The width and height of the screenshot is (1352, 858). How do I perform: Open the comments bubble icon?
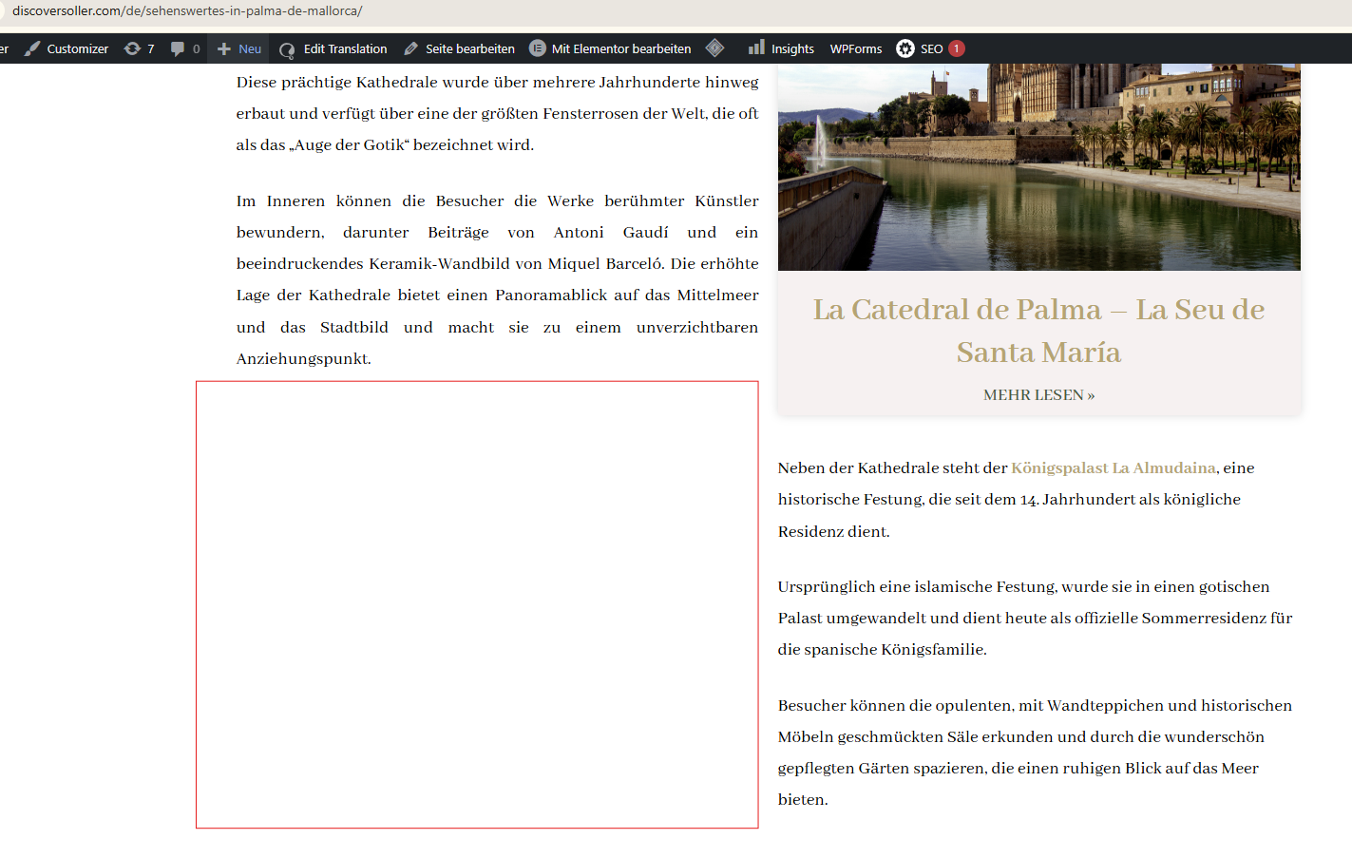pos(178,48)
